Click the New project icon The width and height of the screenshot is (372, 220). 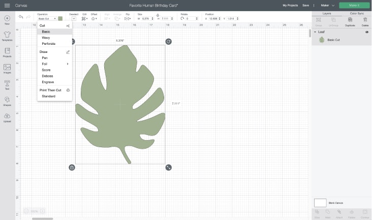(x=7, y=18)
